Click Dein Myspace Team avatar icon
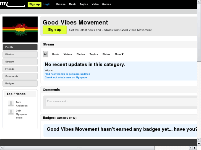 (x=11, y=112)
